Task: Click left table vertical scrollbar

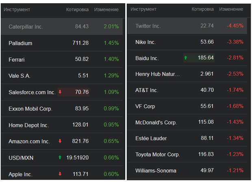Action: pos(124,99)
